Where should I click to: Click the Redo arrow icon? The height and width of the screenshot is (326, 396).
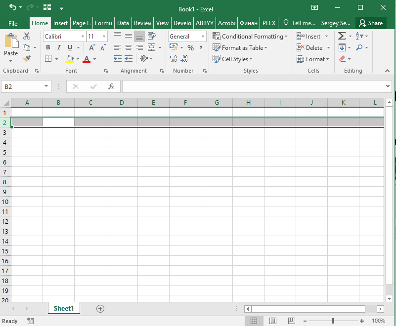(x=30, y=7)
